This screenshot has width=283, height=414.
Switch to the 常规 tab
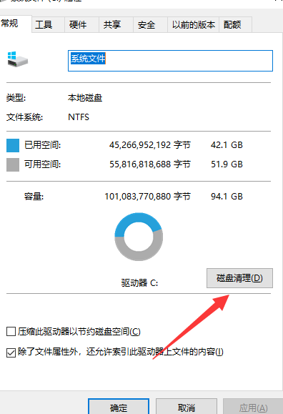click(x=16, y=24)
